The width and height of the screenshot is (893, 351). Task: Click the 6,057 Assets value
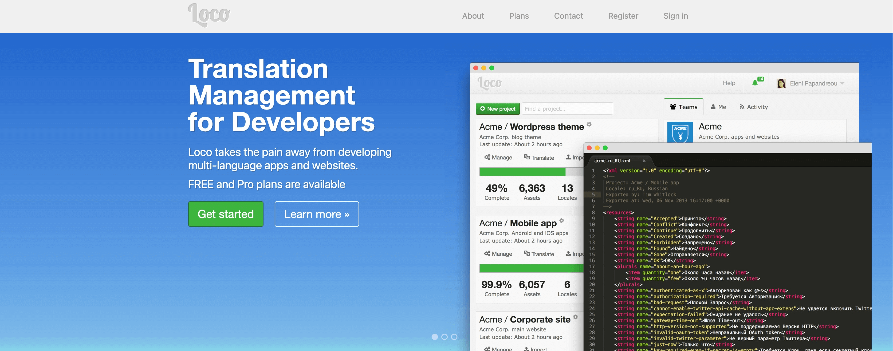(x=532, y=285)
